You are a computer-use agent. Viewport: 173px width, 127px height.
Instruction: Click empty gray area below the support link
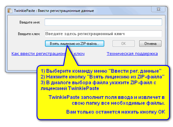click(x=132, y=60)
